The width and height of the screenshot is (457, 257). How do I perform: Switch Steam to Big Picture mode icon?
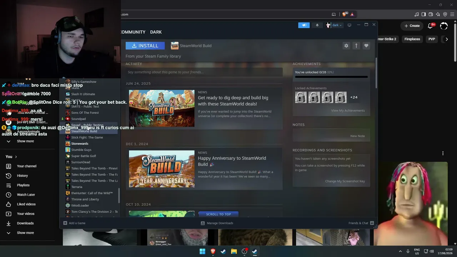350,25
